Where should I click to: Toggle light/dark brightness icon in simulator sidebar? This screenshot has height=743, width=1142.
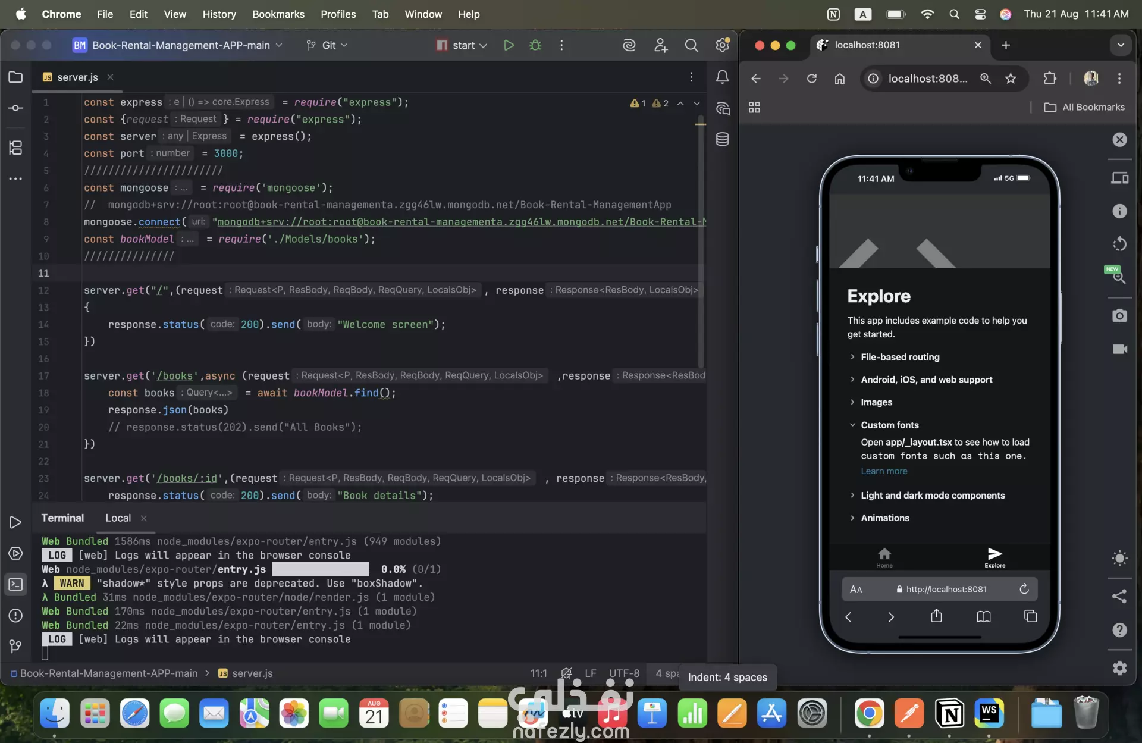pyautogui.click(x=1119, y=558)
